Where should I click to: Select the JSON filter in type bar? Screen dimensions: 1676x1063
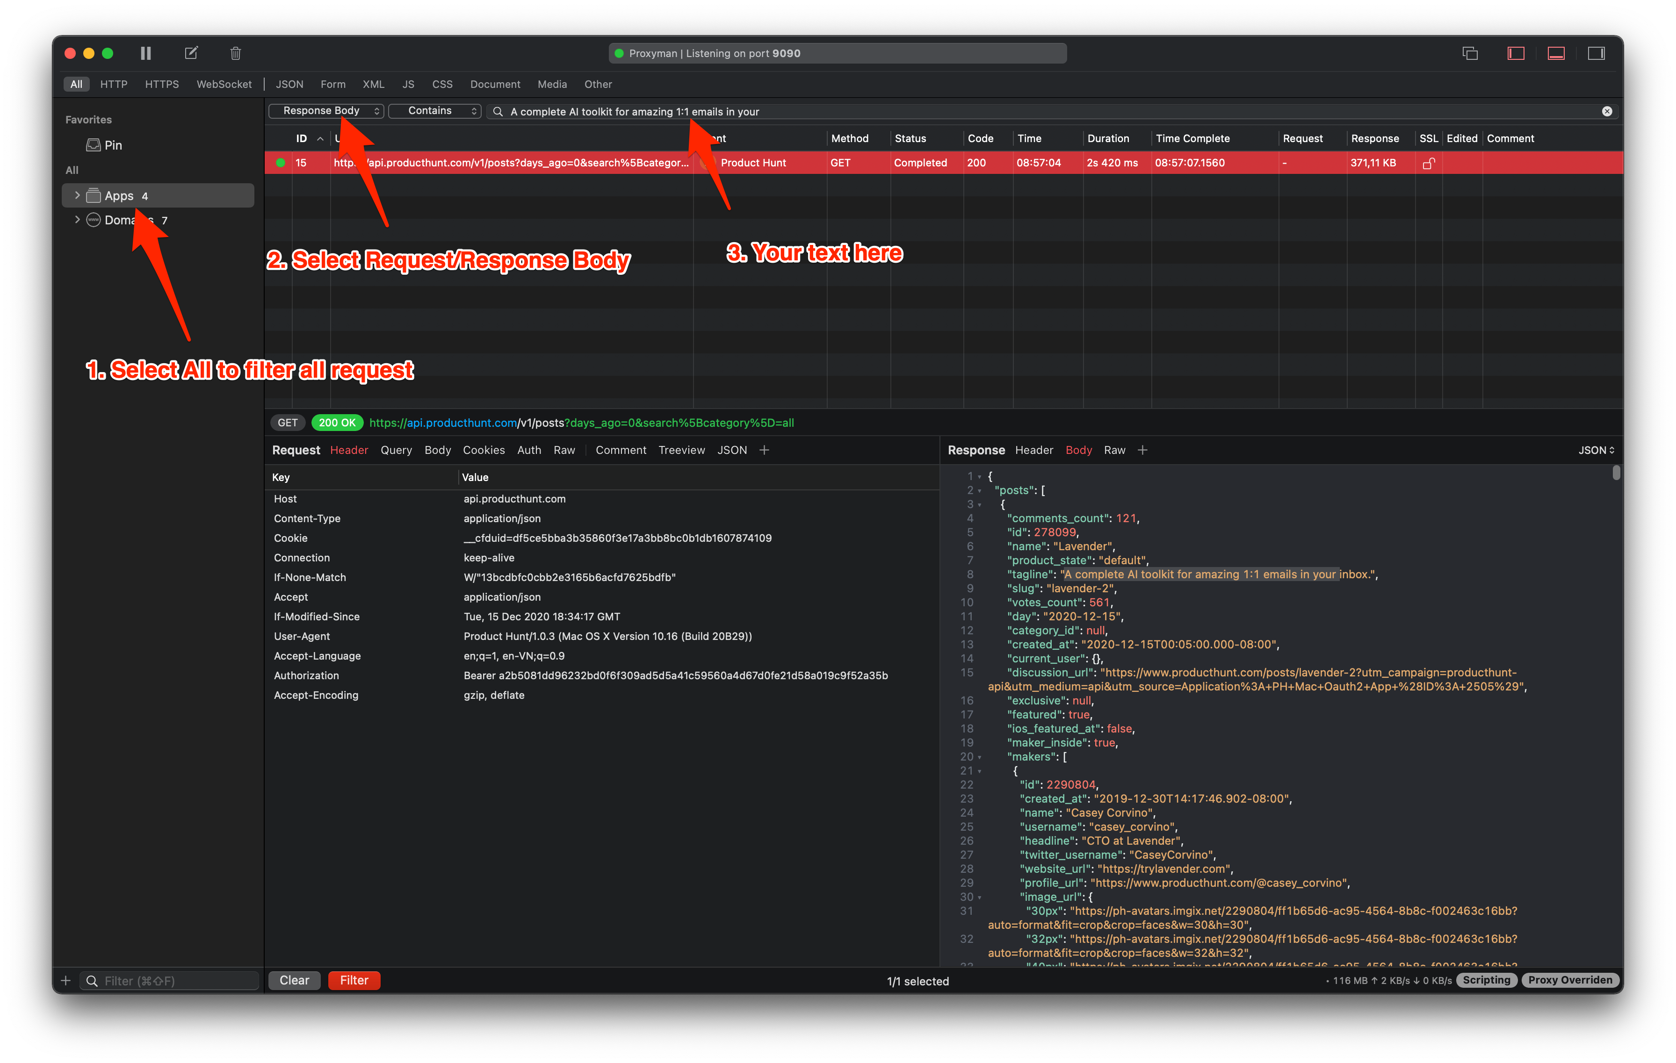tap(289, 84)
